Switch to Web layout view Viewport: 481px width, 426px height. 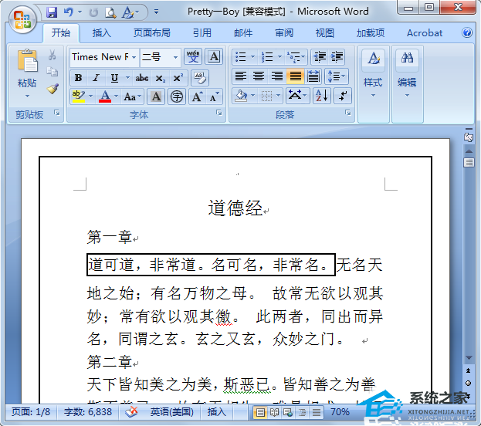click(288, 412)
